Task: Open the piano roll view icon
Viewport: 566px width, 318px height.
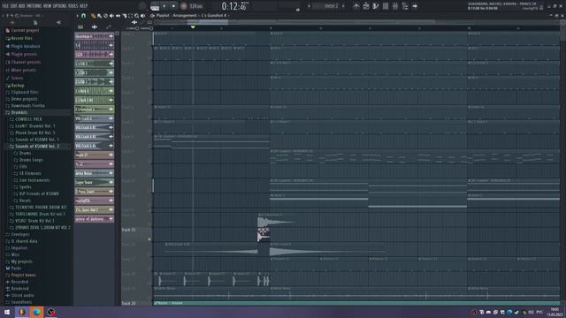Action: (x=376, y=6)
